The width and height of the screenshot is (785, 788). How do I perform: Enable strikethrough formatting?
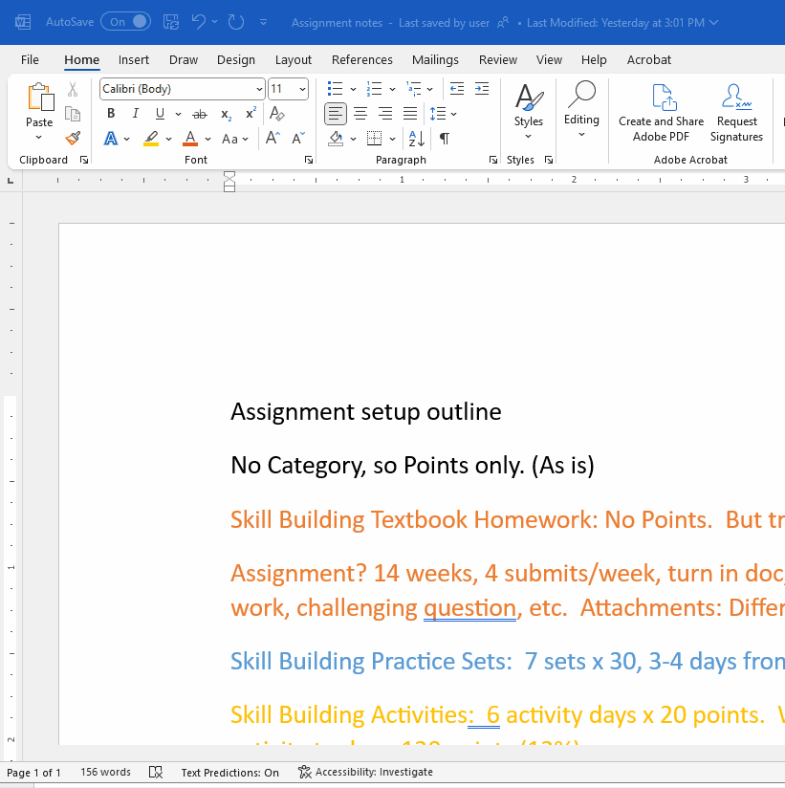coord(199,113)
